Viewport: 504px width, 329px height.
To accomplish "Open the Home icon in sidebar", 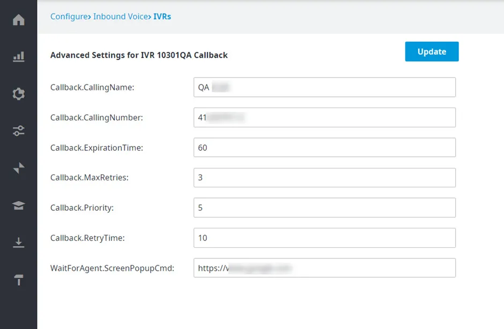I will pos(19,20).
